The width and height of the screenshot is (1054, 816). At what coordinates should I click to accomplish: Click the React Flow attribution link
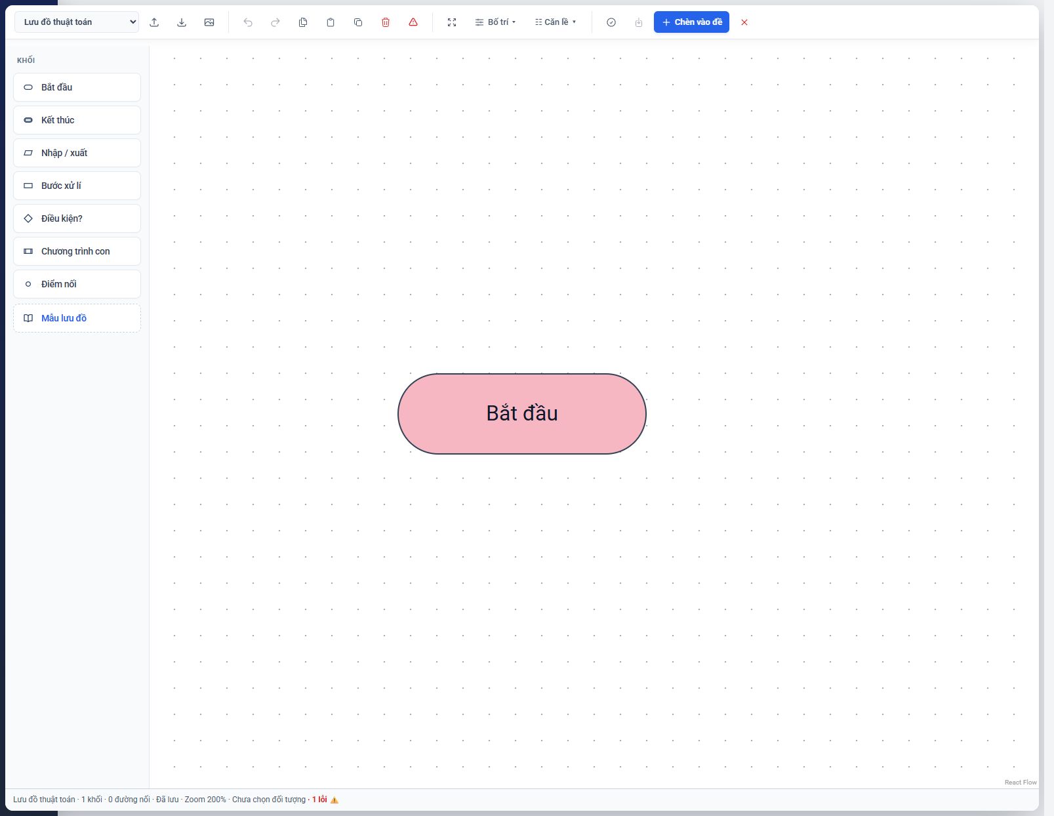coord(1021,783)
